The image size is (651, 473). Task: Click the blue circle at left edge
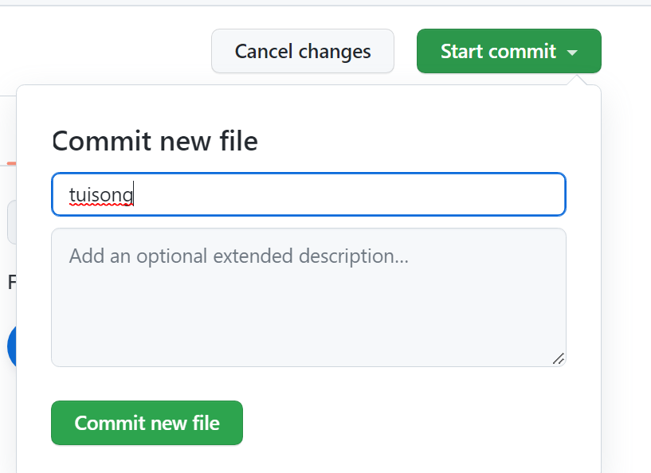coord(10,347)
